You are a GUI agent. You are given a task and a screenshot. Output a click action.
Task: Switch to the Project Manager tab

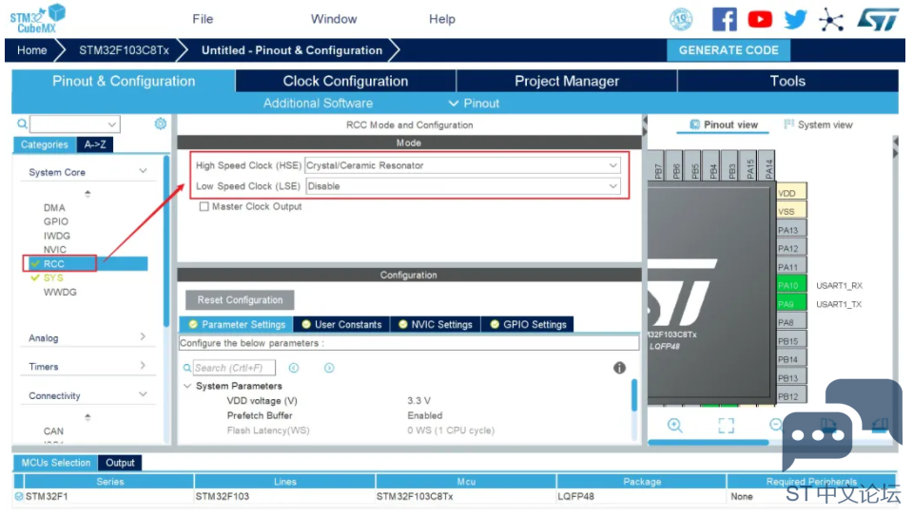coord(567,81)
